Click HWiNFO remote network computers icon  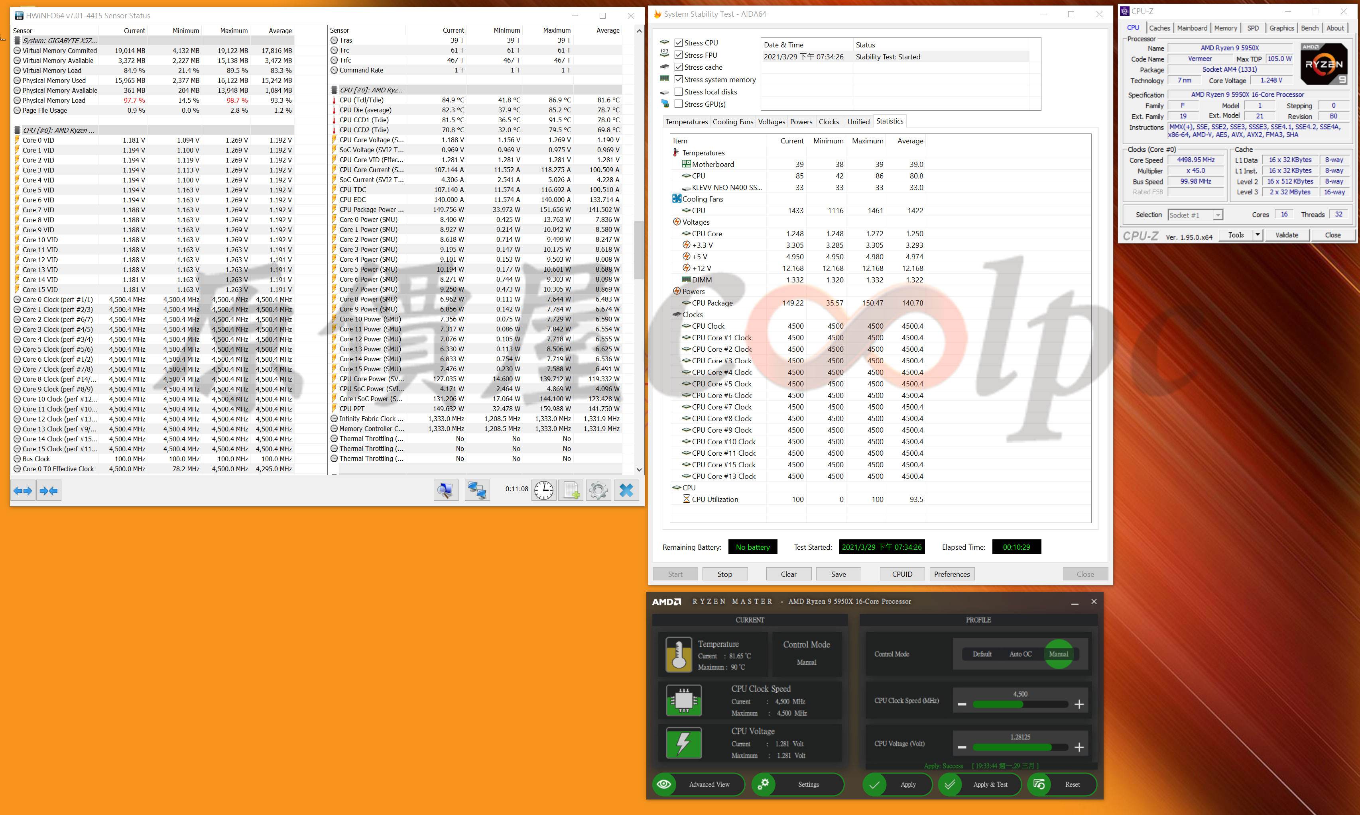click(476, 490)
